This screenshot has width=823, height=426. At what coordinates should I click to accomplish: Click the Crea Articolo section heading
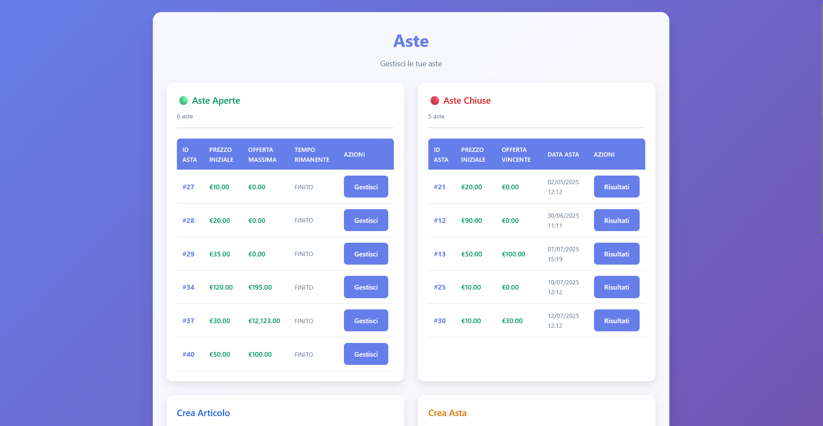203,413
